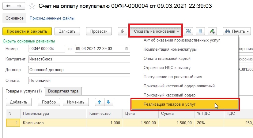Viewport: 253px width, 138px height.
Task: Open Присоединенные файлы link
Action: coord(52,18)
